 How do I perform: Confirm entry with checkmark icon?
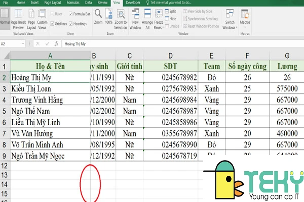tap(47, 44)
